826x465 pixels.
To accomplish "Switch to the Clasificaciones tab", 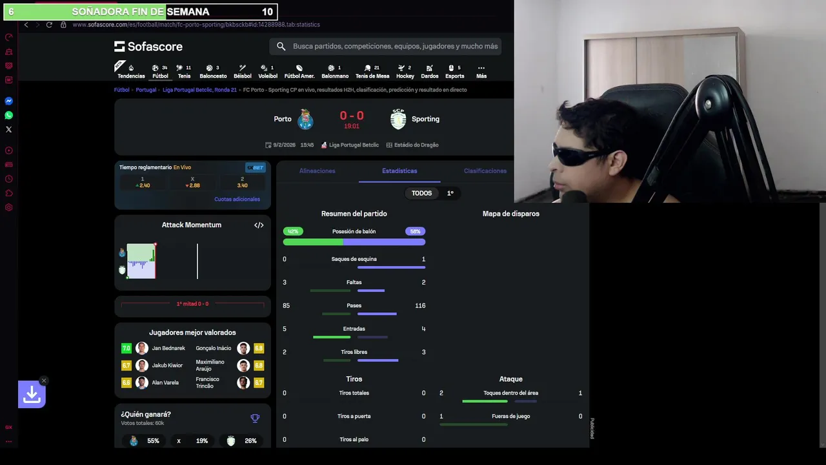I will point(485,171).
